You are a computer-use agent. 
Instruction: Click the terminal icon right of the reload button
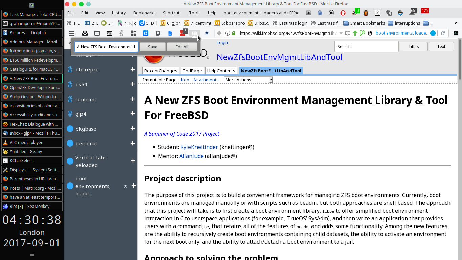456,33
